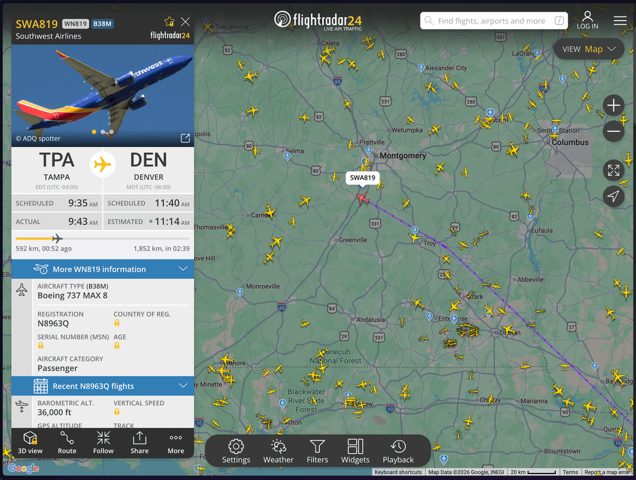The height and width of the screenshot is (480, 636).
Task: Zoom in the map with plus button
Action: pyautogui.click(x=613, y=105)
